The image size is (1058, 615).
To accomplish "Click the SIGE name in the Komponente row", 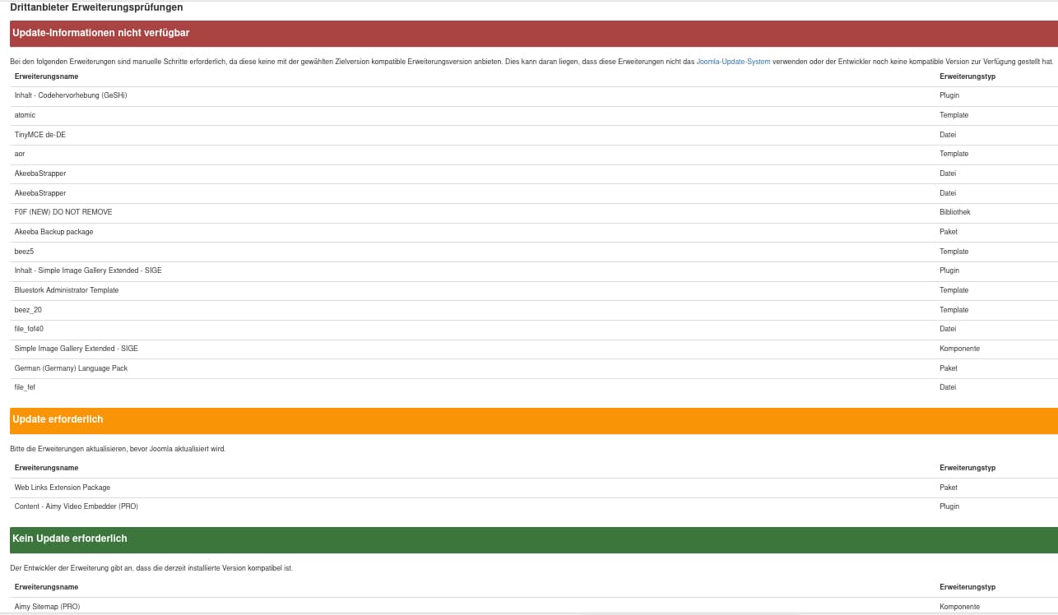I will pyautogui.click(x=77, y=349).
